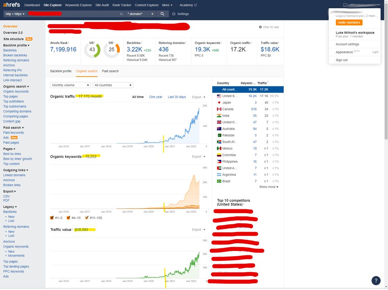Click the UR 43 gauge

click(92, 50)
